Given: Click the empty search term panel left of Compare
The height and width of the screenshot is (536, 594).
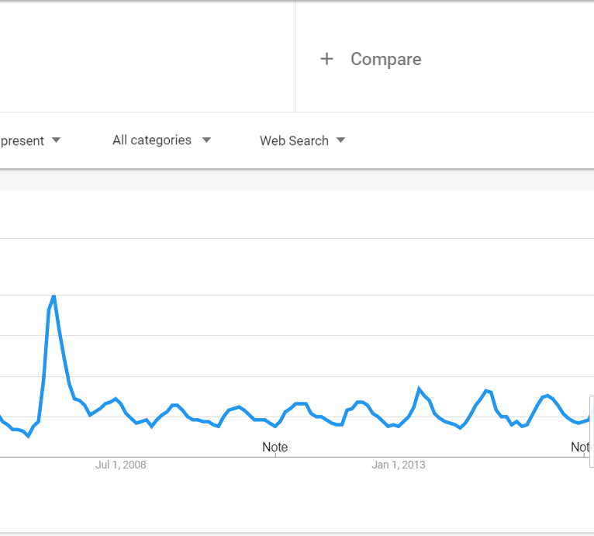Looking at the screenshot, I should click(x=147, y=56).
